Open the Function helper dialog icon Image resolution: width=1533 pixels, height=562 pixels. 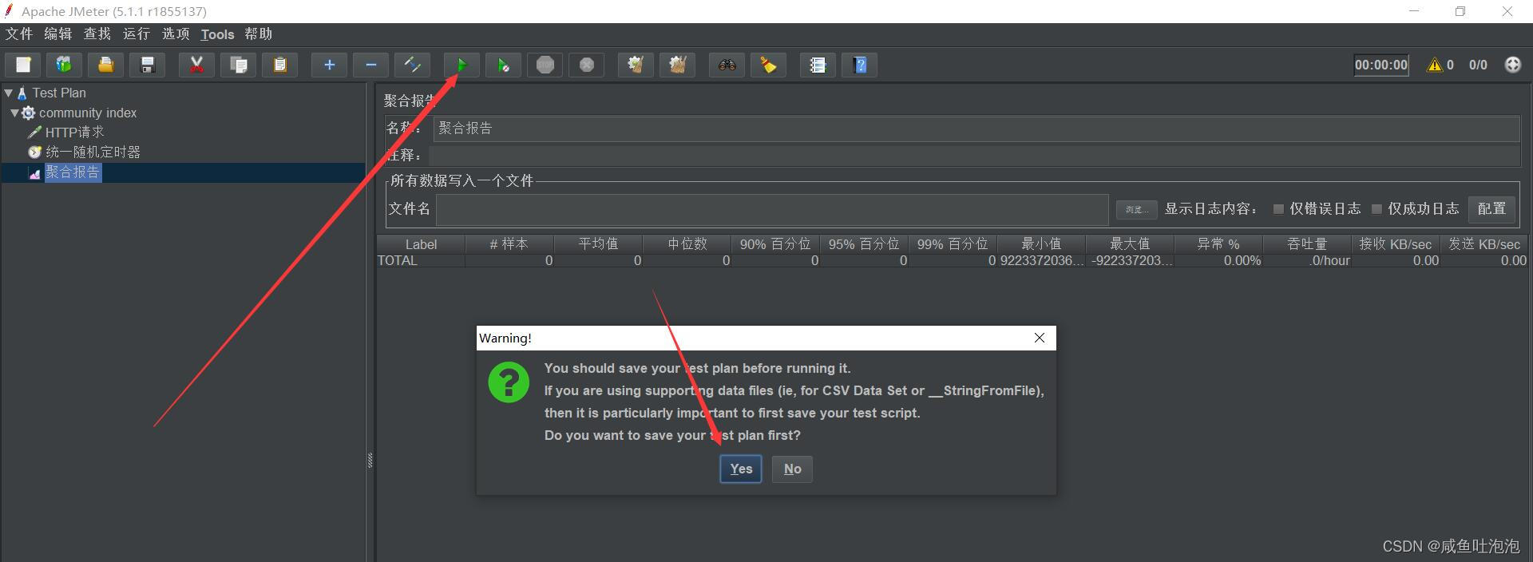[818, 65]
